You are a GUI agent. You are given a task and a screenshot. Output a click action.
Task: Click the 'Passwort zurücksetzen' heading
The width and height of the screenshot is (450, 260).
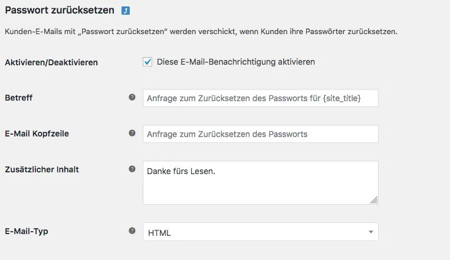[60, 10]
